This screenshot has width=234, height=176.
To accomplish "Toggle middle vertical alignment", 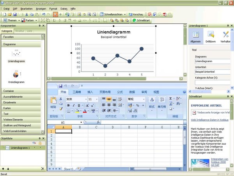I will coord(109,99).
